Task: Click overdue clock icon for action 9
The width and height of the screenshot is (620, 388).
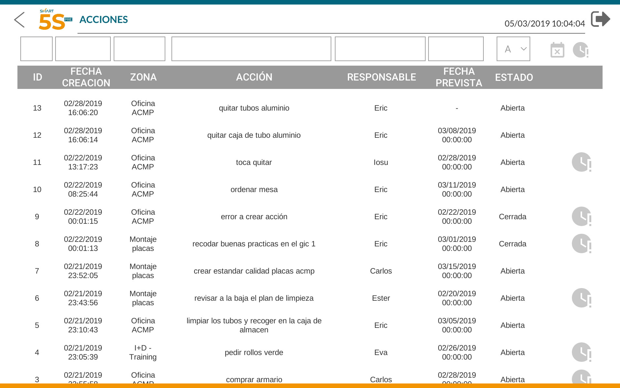Action: pyautogui.click(x=581, y=216)
